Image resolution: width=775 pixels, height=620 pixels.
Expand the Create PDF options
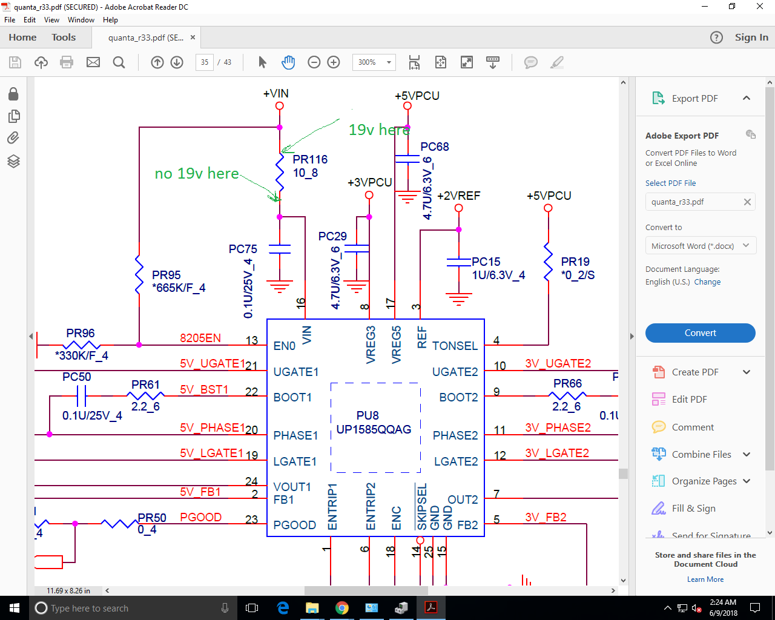click(747, 372)
